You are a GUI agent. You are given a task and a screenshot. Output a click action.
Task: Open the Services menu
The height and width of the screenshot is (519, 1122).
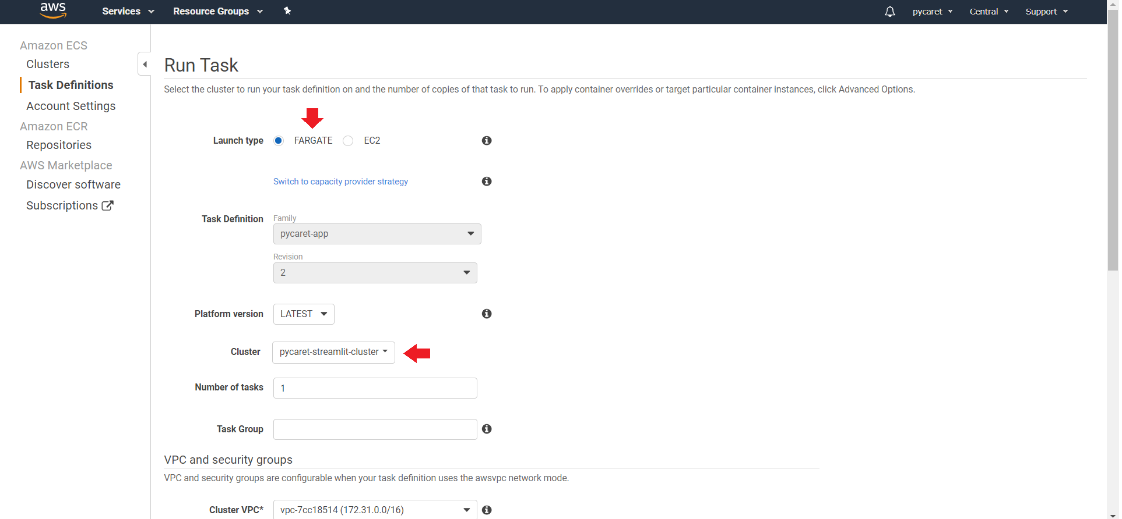pyautogui.click(x=128, y=12)
